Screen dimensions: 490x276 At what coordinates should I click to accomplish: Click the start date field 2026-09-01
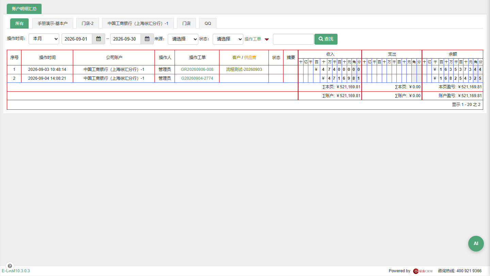77,39
